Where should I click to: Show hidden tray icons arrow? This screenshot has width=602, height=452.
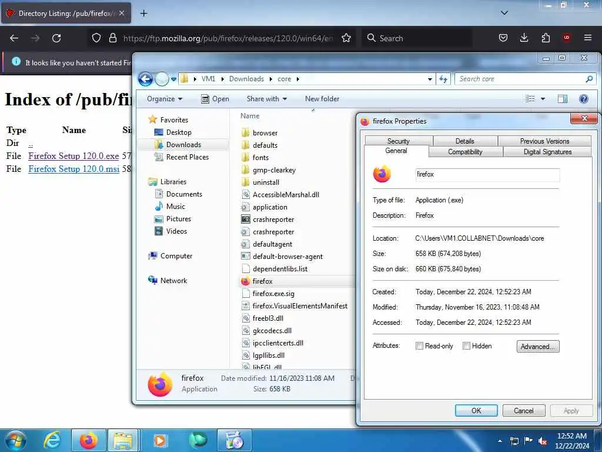500,441
